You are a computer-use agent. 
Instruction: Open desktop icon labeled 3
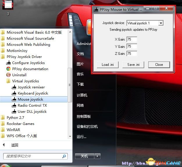click(x=8, y=8)
